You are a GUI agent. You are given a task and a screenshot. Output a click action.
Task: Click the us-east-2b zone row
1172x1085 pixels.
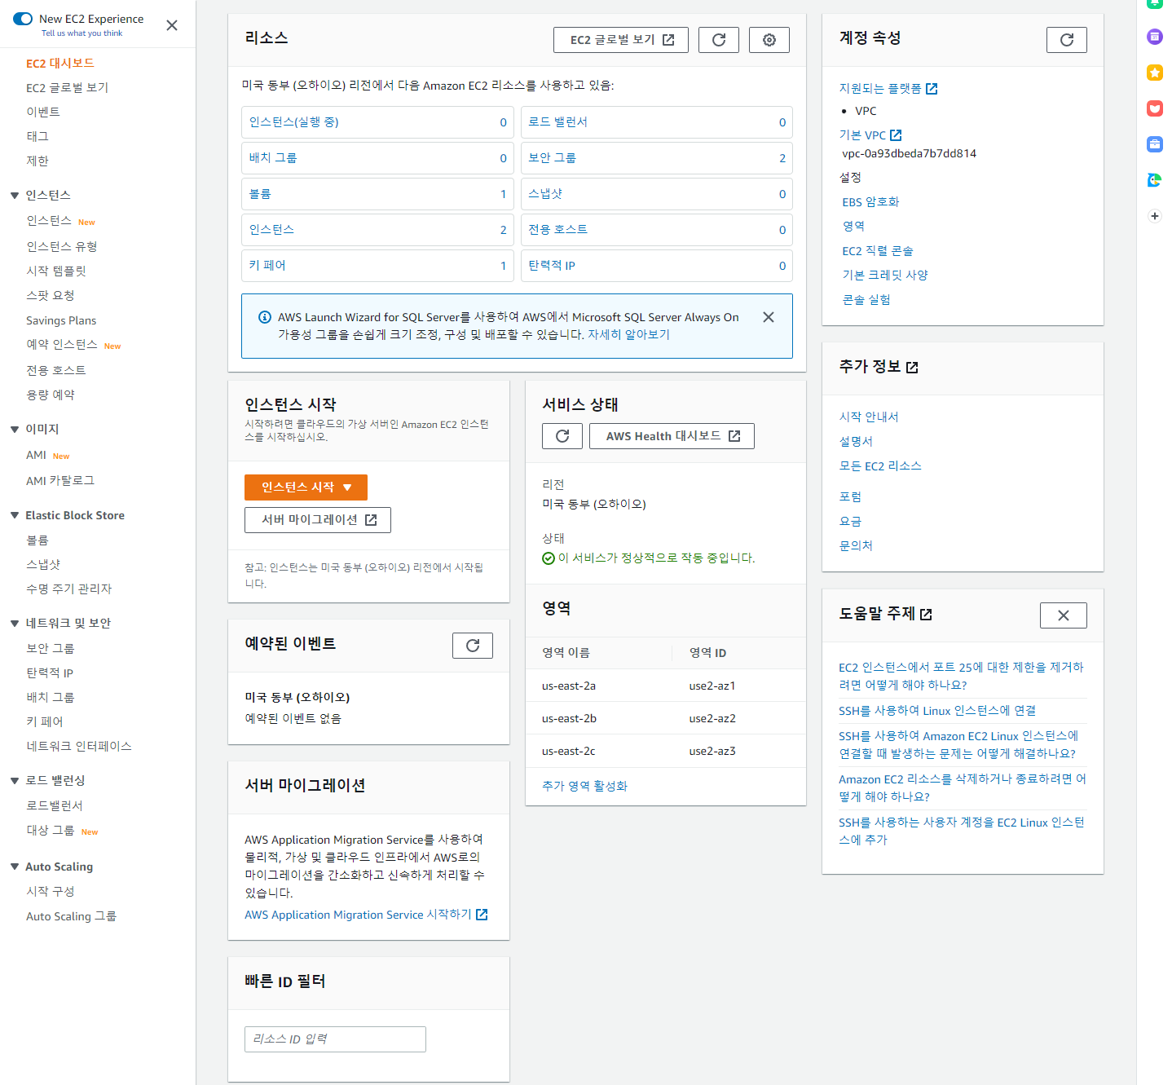coord(666,719)
